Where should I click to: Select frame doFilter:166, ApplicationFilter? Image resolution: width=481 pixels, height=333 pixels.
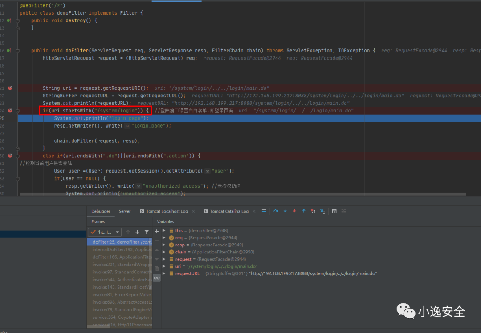click(x=120, y=257)
